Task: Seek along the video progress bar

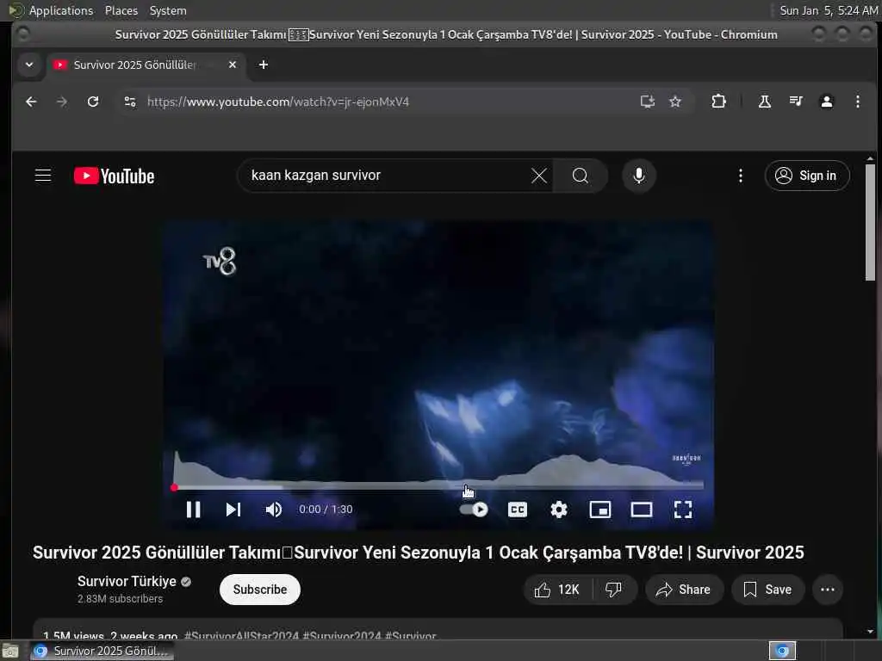Action: point(438,487)
